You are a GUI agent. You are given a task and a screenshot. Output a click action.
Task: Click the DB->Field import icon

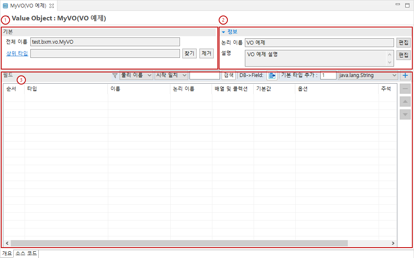[272, 75]
